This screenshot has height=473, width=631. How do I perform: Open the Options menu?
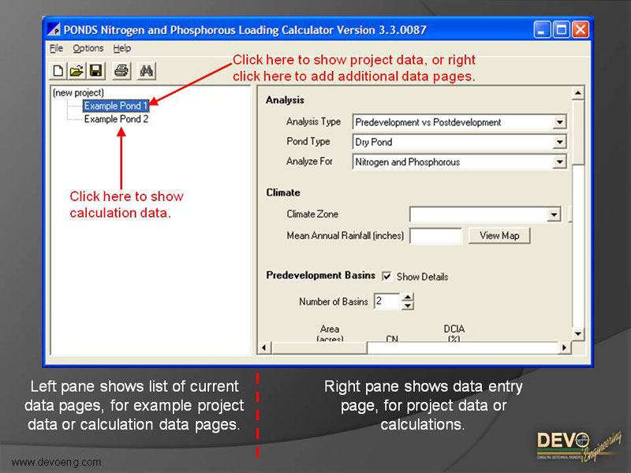88,49
